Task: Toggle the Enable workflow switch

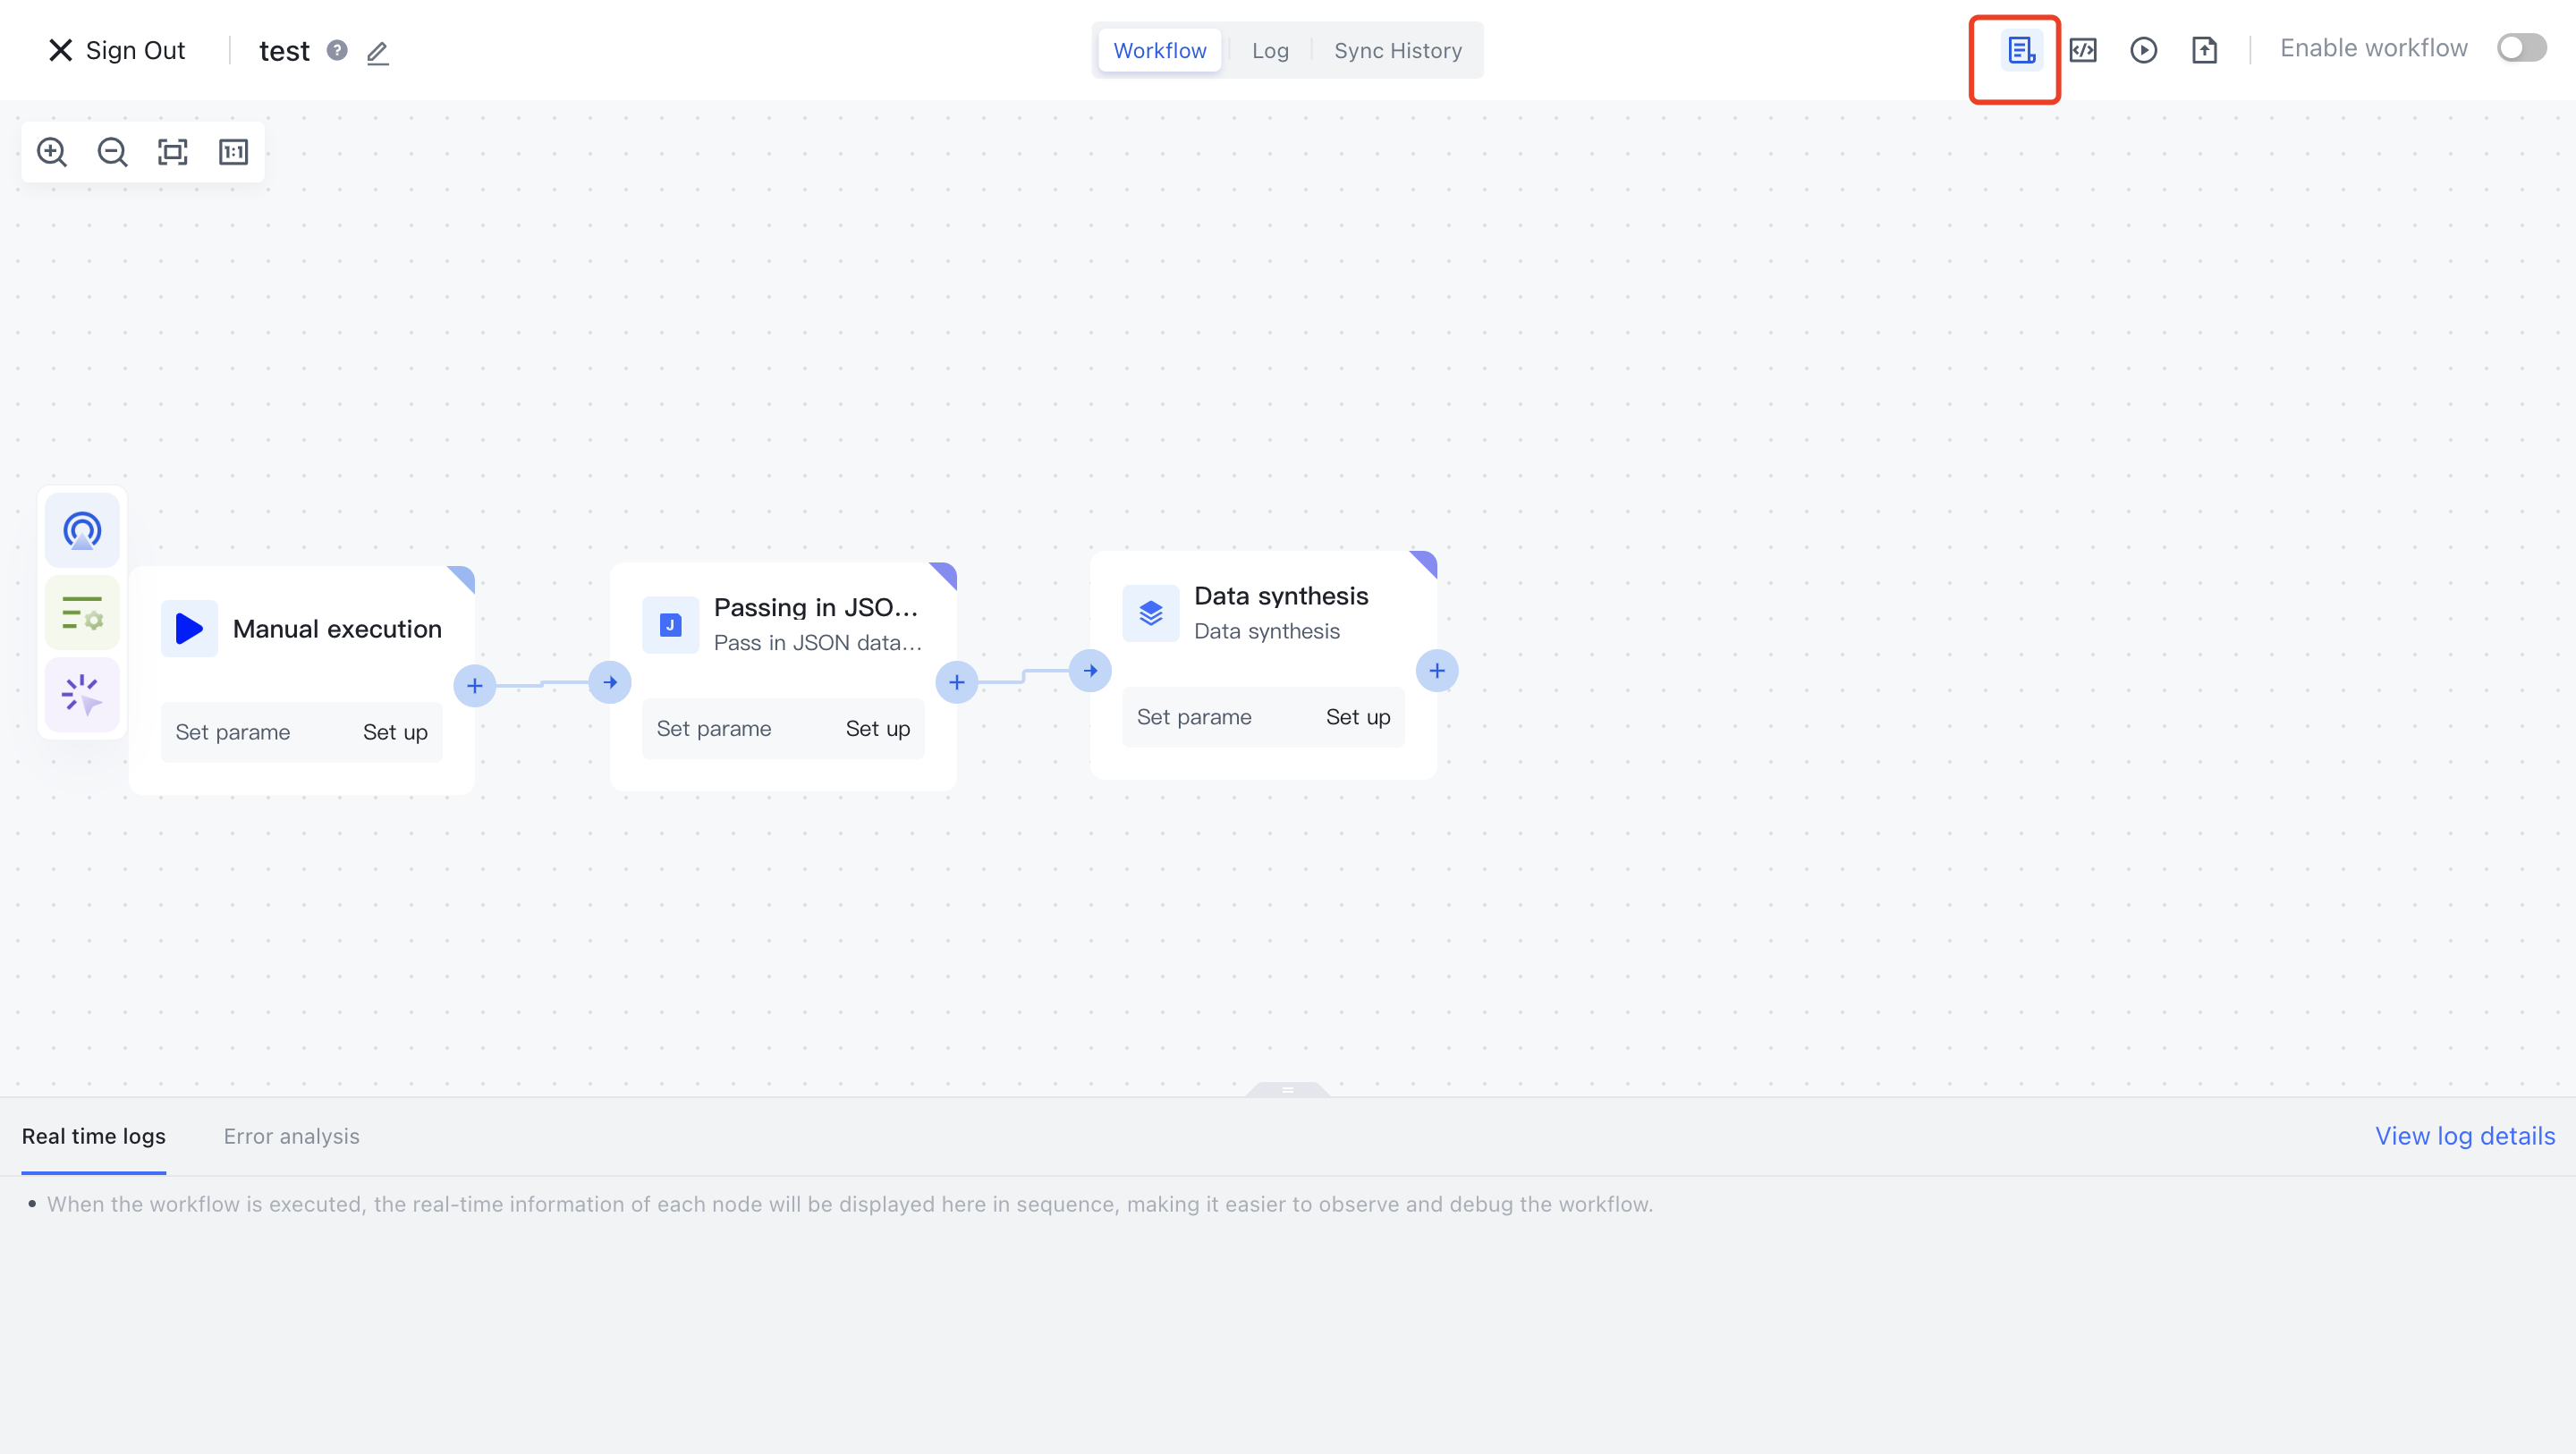Action: (2520, 48)
